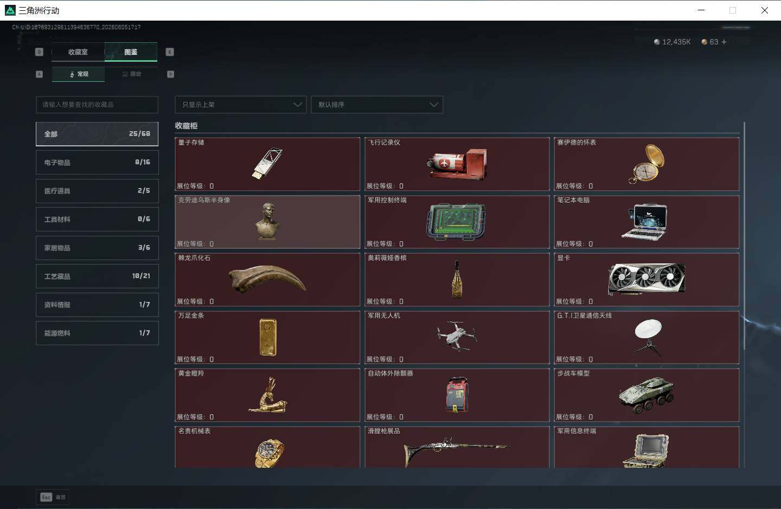Image resolution: width=781 pixels, height=509 pixels.
Task: Filter by 工艺藏品 category
Action: click(x=97, y=276)
